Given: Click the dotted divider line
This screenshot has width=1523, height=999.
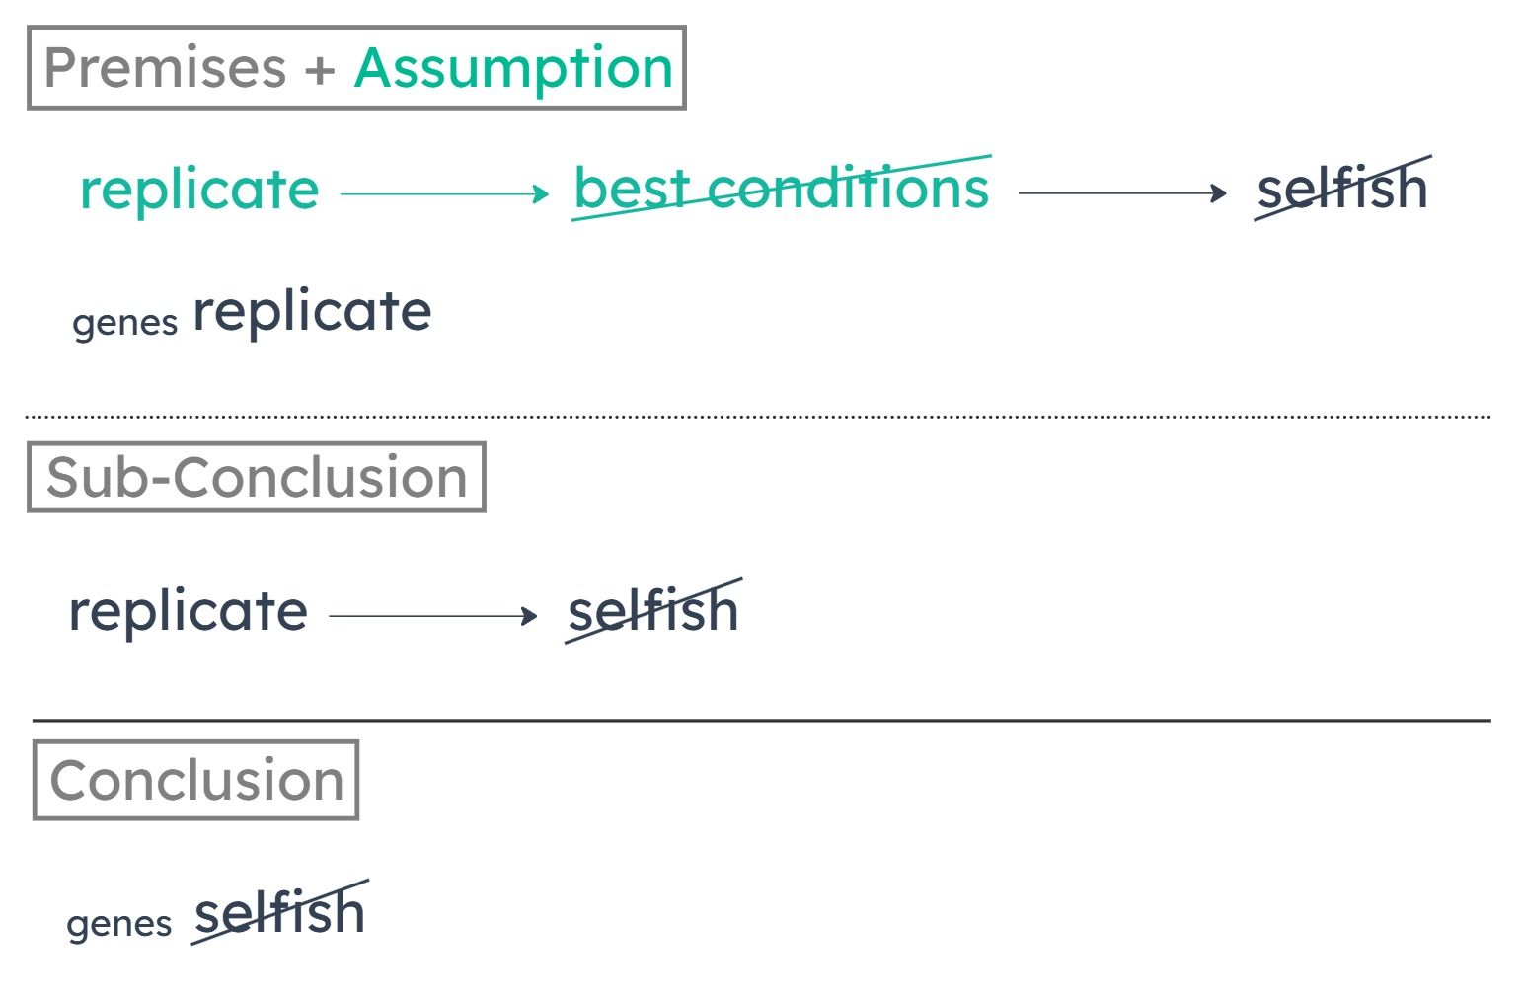Looking at the screenshot, I should pos(758,418).
